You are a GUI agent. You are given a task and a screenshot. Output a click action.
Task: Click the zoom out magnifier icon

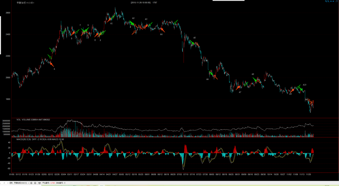click(328, 1)
